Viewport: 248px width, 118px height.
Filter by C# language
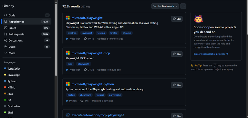tap(7, 100)
